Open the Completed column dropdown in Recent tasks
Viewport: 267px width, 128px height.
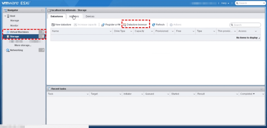(263, 94)
